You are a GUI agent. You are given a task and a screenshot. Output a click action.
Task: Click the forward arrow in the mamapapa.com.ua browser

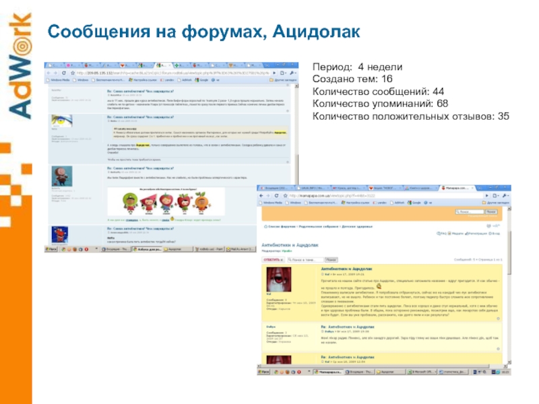268,195
